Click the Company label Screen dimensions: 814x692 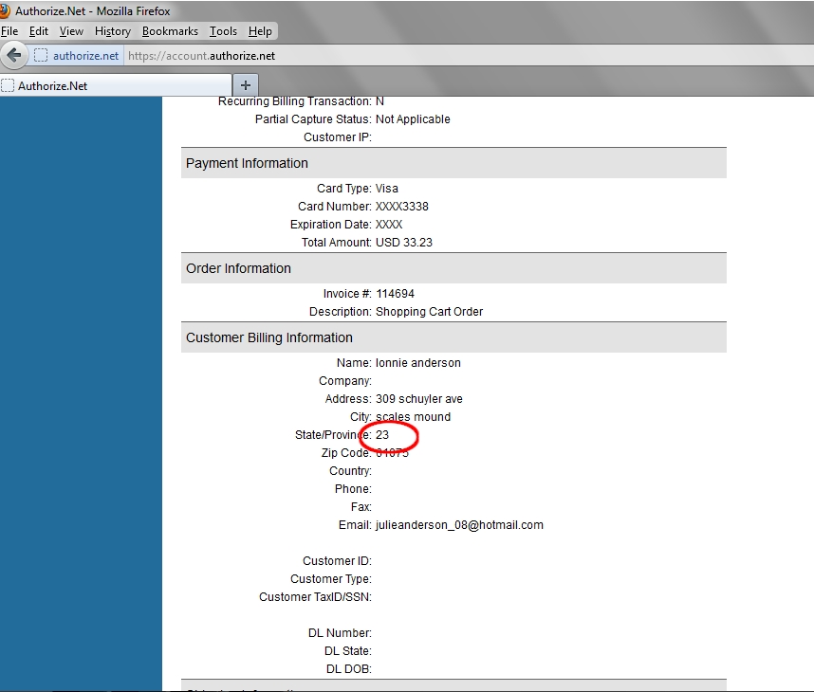tap(345, 381)
